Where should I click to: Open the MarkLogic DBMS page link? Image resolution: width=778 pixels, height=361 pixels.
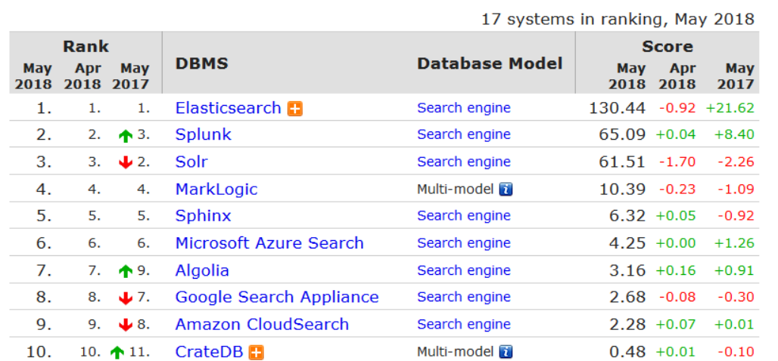tap(216, 189)
